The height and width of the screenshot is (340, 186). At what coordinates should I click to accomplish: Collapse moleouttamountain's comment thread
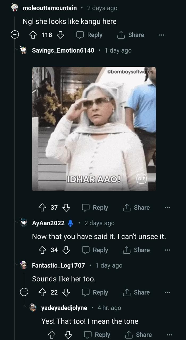(15, 35)
